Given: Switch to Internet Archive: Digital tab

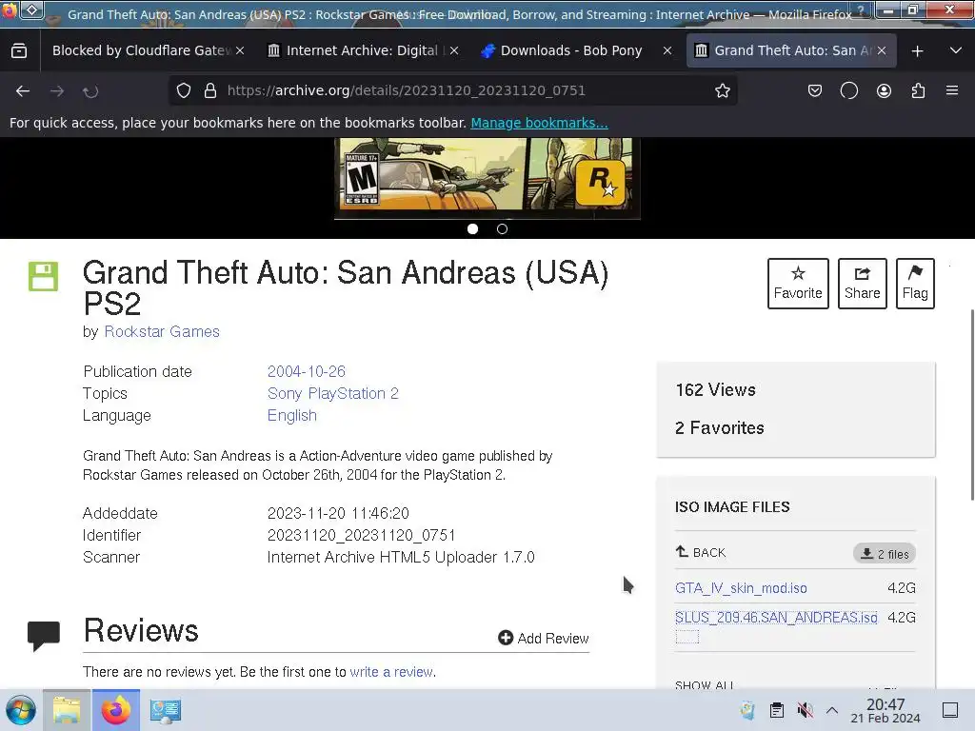Looking at the screenshot, I should pos(363,51).
